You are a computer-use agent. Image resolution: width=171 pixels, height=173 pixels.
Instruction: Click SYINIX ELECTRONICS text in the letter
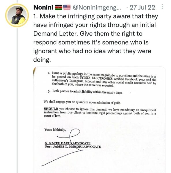coord(96,78)
